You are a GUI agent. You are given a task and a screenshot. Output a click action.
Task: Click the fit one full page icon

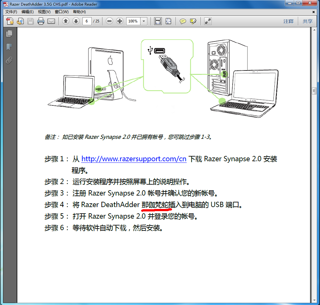click(168, 21)
